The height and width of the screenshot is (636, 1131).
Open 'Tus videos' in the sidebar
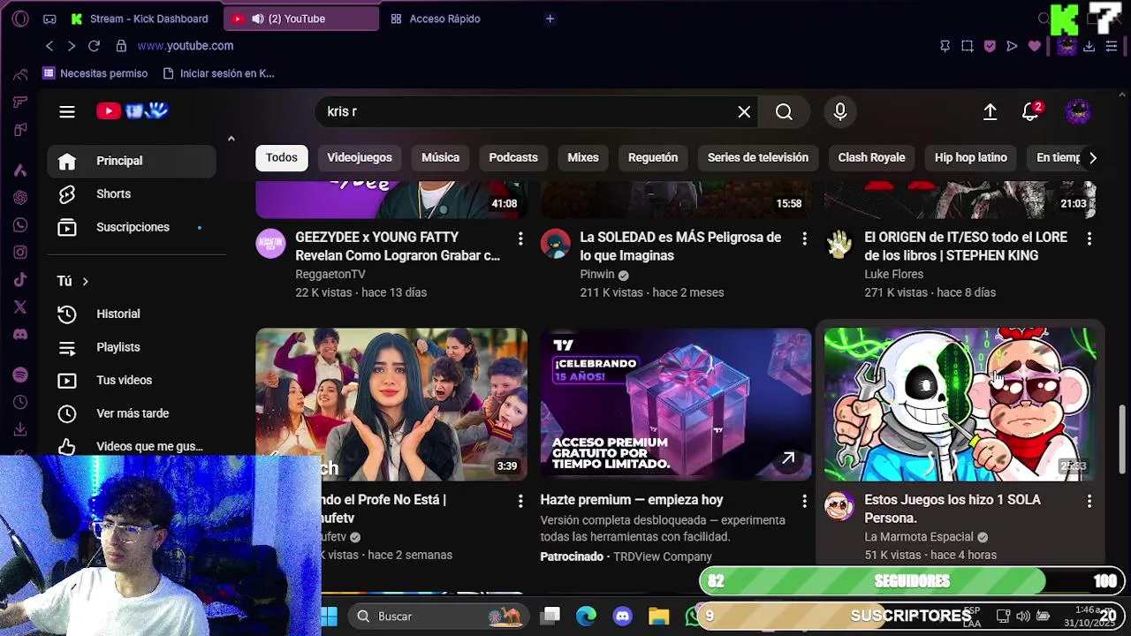tap(132, 380)
